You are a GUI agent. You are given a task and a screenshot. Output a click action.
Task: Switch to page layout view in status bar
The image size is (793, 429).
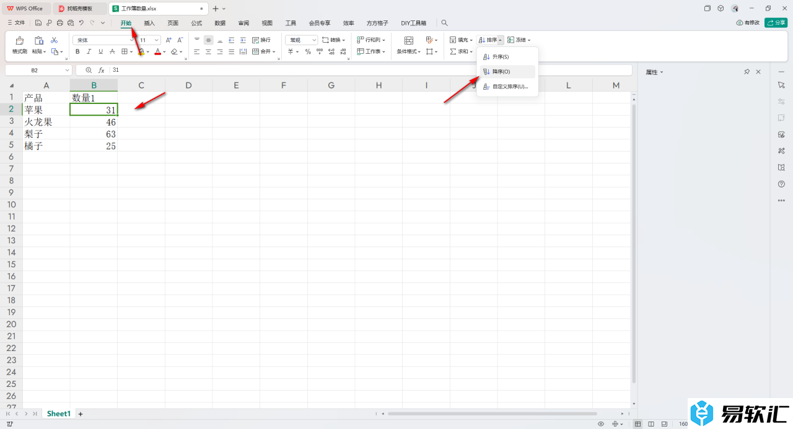(x=651, y=424)
